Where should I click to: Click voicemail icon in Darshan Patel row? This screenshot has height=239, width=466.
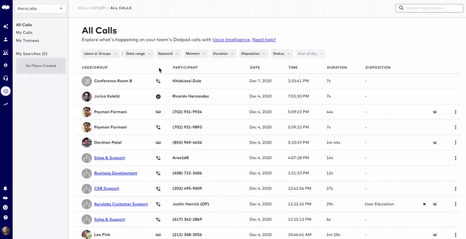tap(158, 143)
